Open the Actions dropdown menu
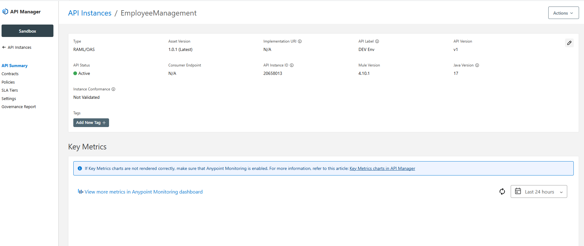 pyautogui.click(x=563, y=13)
